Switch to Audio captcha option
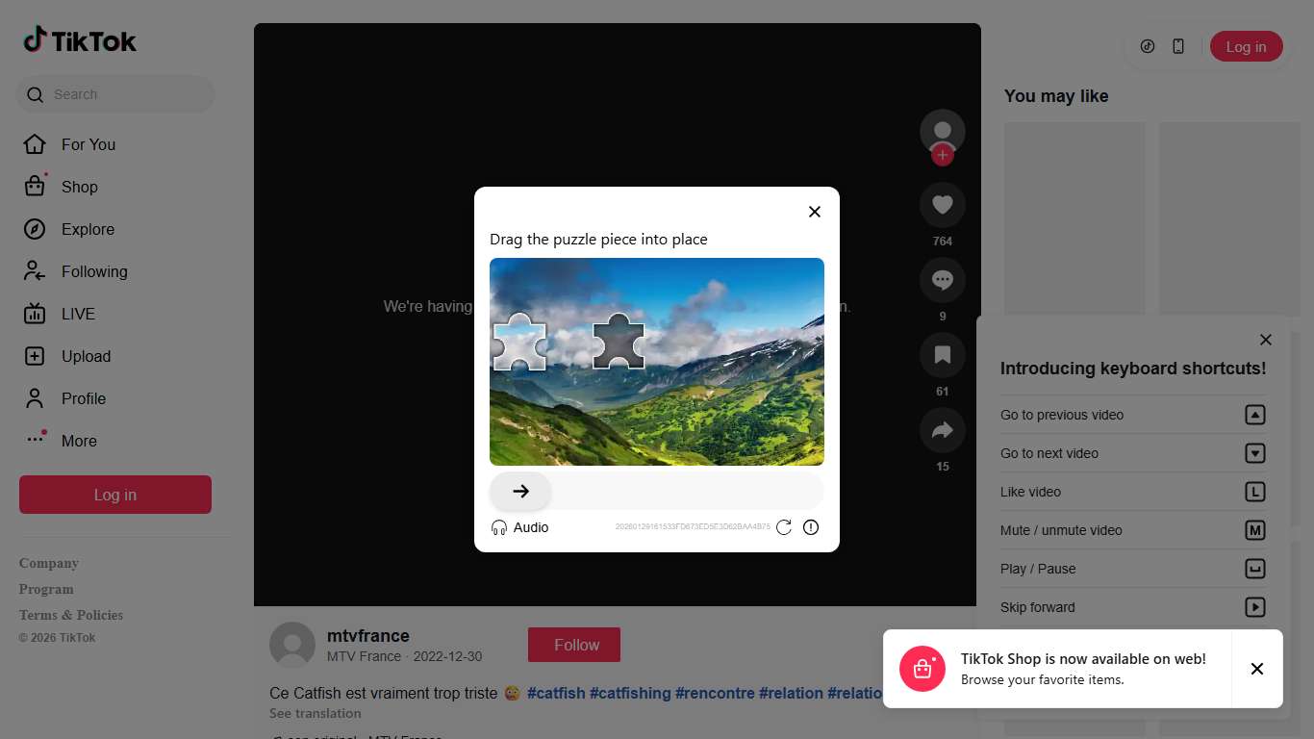This screenshot has width=1314, height=739. click(x=519, y=527)
